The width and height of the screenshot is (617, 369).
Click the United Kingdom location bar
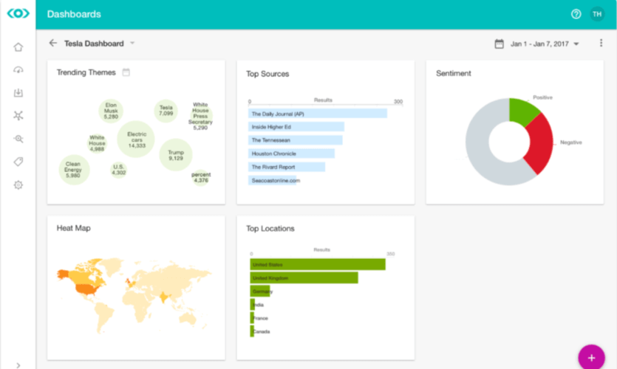304,277
